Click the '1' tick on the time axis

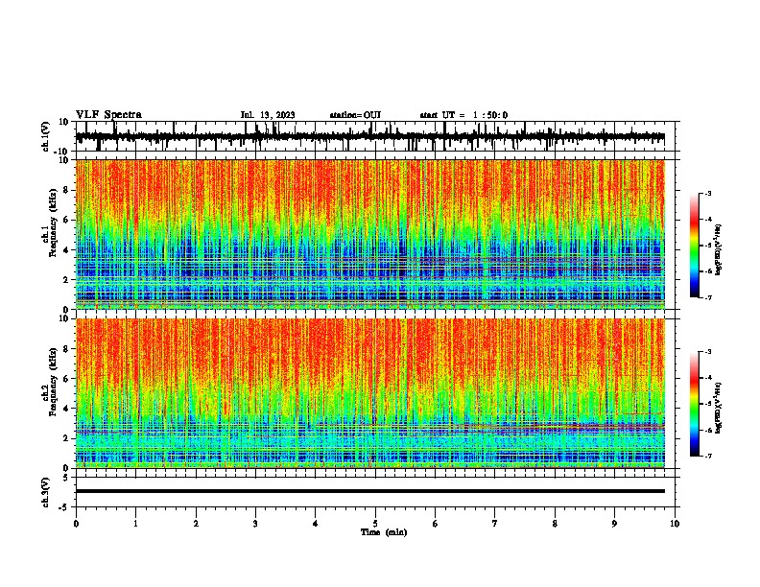click(135, 524)
